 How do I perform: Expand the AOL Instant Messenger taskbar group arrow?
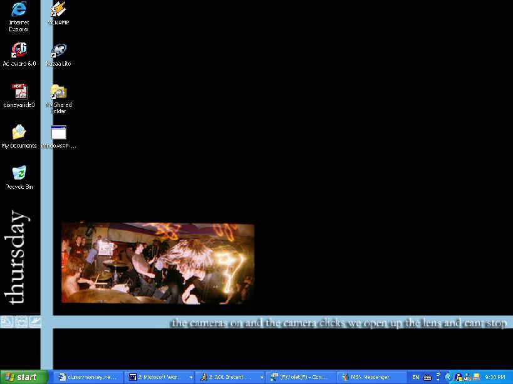(262, 377)
